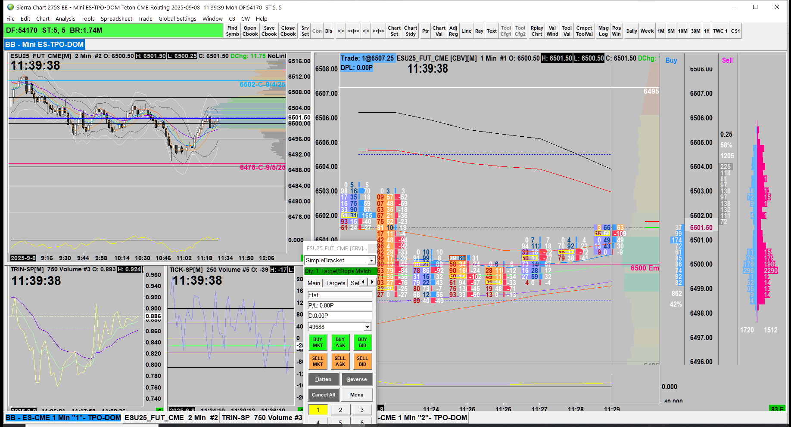Select the BB - Mini ES-TPO-DOM chartbook tab
This screenshot has height=427, width=791.
coord(44,44)
